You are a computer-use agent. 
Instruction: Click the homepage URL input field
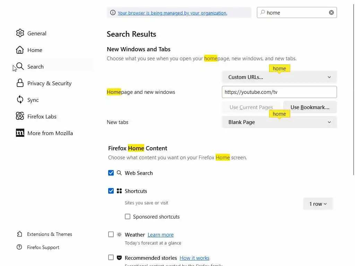279,92
